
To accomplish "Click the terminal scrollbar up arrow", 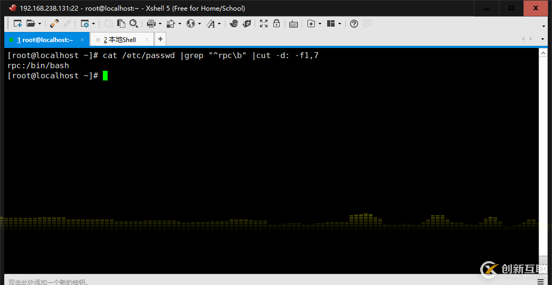I will click(543, 52).
